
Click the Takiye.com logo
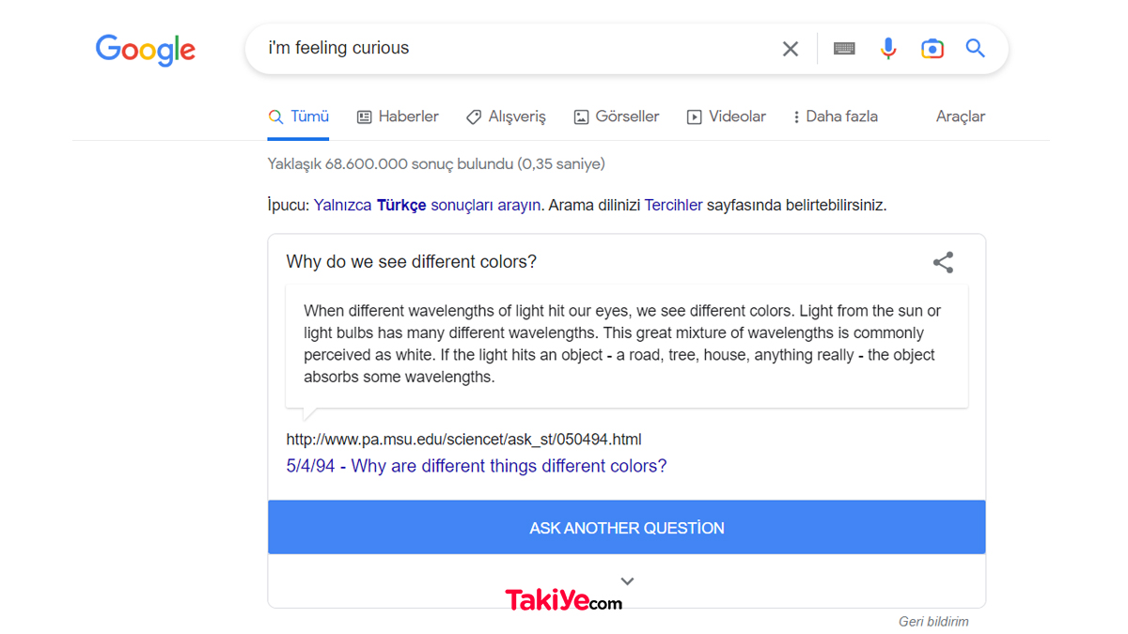pyautogui.click(x=563, y=600)
